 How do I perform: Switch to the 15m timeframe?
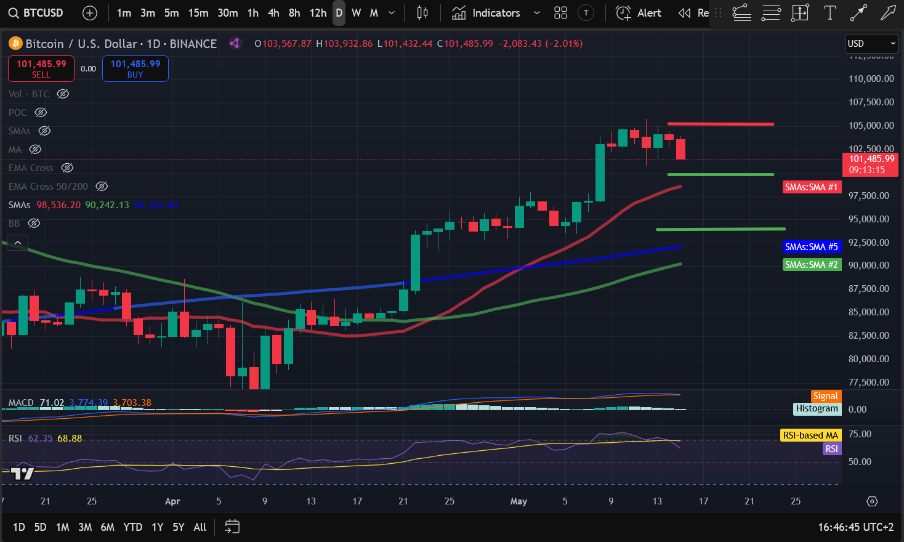click(198, 13)
